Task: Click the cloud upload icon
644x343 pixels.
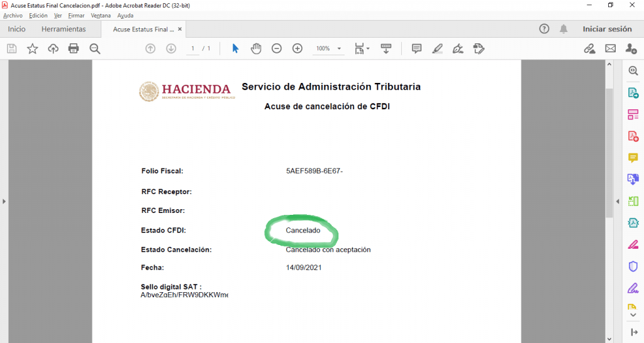Action: click(x=53, y=49)
